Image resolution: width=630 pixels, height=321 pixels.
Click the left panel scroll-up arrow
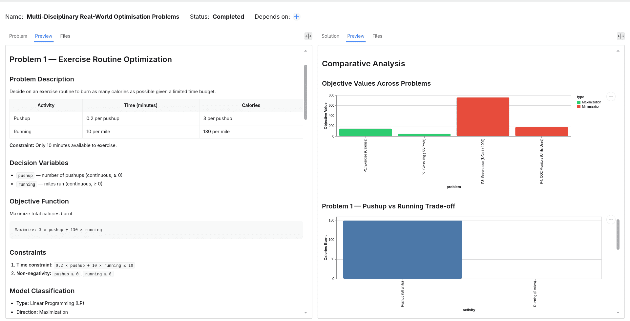point(305,51)
